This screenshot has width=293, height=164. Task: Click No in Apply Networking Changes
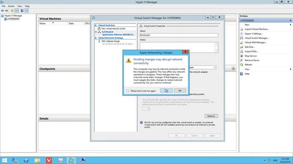pos(180,91)
